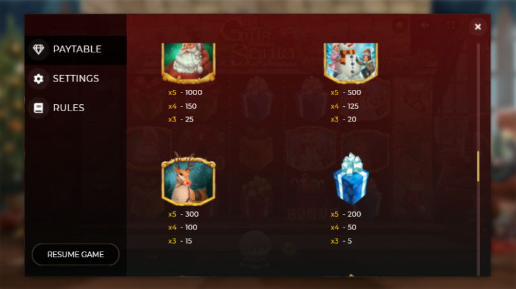This screenshot has height=289, width=516.
Task: Click the RESUME GAME button
Action: (76, 255)
